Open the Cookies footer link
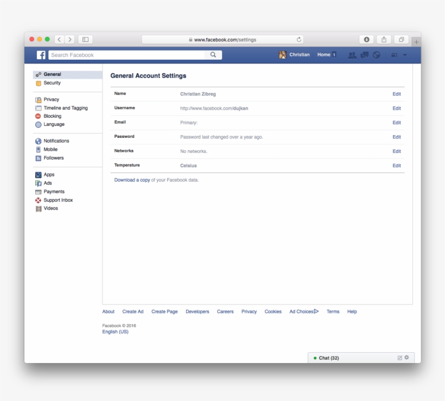The width and height of the screenshot is (445, 401). pos(273,311)
